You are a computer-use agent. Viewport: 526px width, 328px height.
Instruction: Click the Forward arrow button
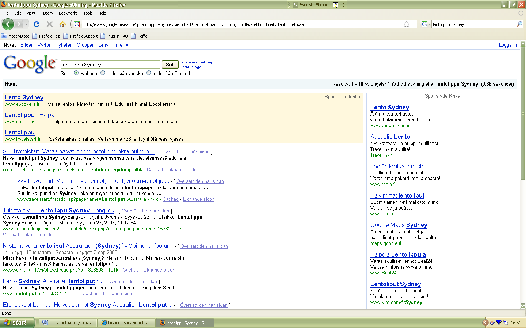click(x=19, y=24)
